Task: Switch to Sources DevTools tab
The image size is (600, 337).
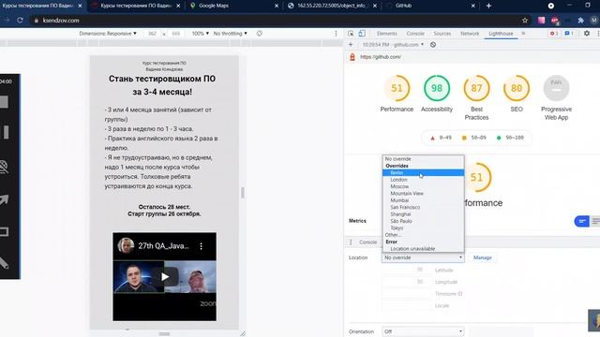Action: click(442, 34)
